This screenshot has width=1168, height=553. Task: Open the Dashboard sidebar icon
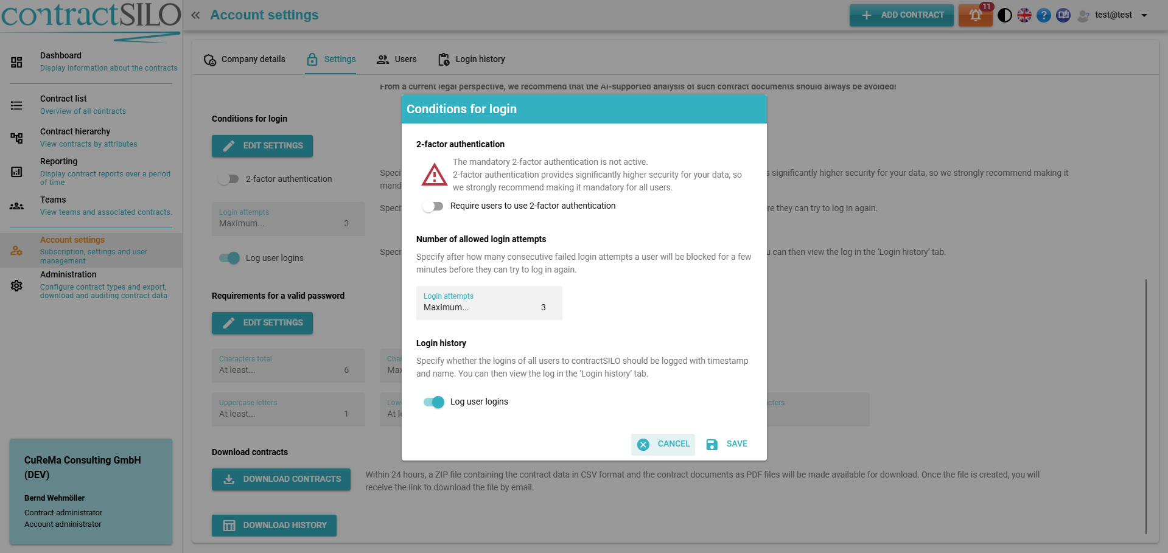[16, 61]
